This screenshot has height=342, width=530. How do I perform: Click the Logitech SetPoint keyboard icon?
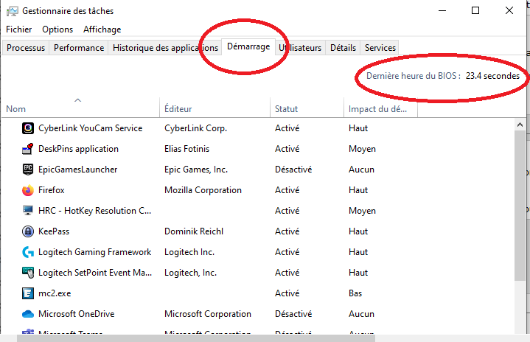[28, 273]
